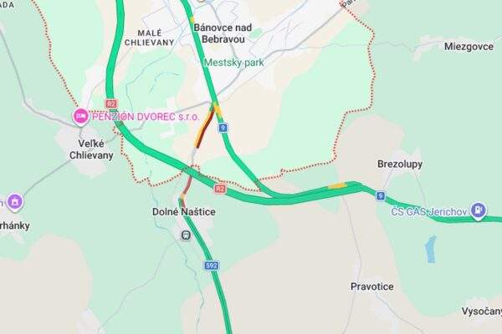Screen dimensions: 502x334
Task: Select the Dolné Naštice village label
Action: tap(184, 211)
